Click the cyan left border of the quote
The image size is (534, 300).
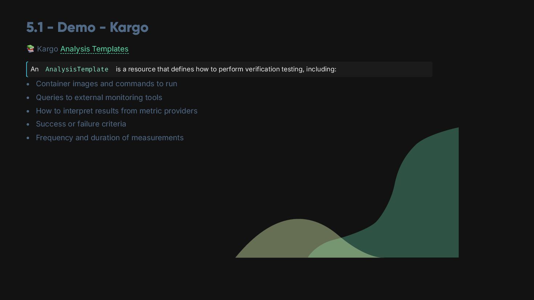(x=27, y=69)
